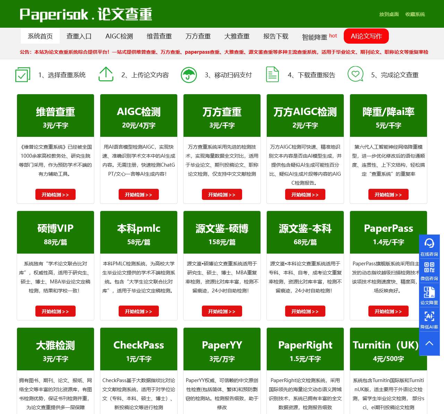The width and height of the screenshot is (444, 414).
Task: Click 开始检测 under 硕博VIP card
Action: coord(55,311)
